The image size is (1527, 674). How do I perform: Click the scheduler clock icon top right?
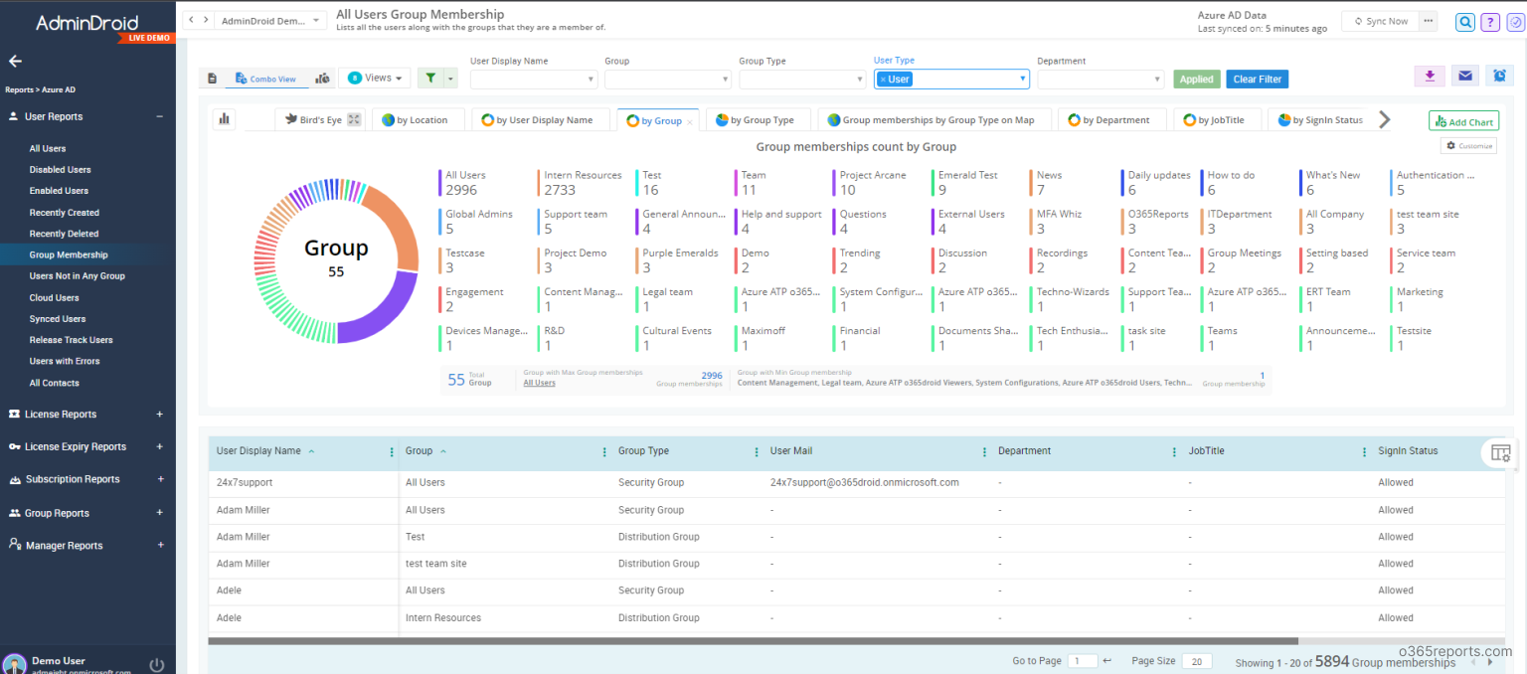tap(1515, 22)
